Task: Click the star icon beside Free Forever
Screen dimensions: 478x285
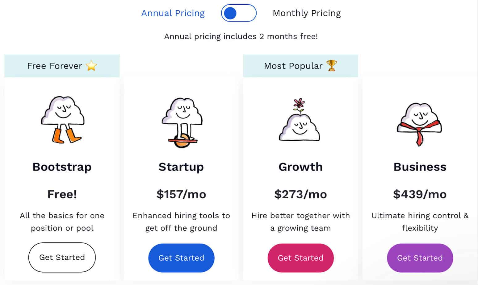Action: pyautogui.click(x=91, y=66)
